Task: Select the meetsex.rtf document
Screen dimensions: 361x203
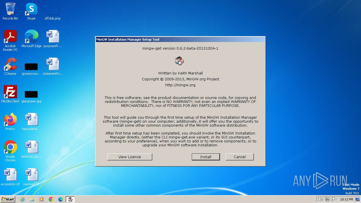Action: coord(31,177)
